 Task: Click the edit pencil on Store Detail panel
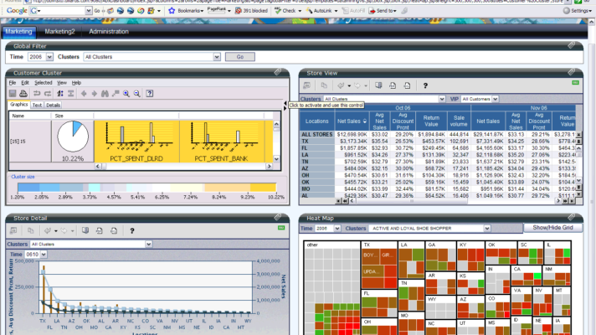point(278,217)
